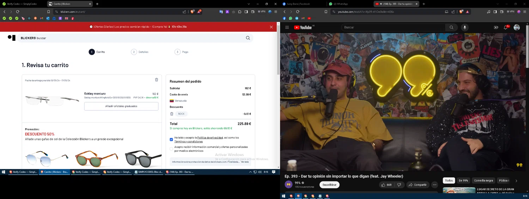Click the VPN button in Blickers window
Image resolution: width=529 pixels, height=199 pixels.
click(262, 12)
